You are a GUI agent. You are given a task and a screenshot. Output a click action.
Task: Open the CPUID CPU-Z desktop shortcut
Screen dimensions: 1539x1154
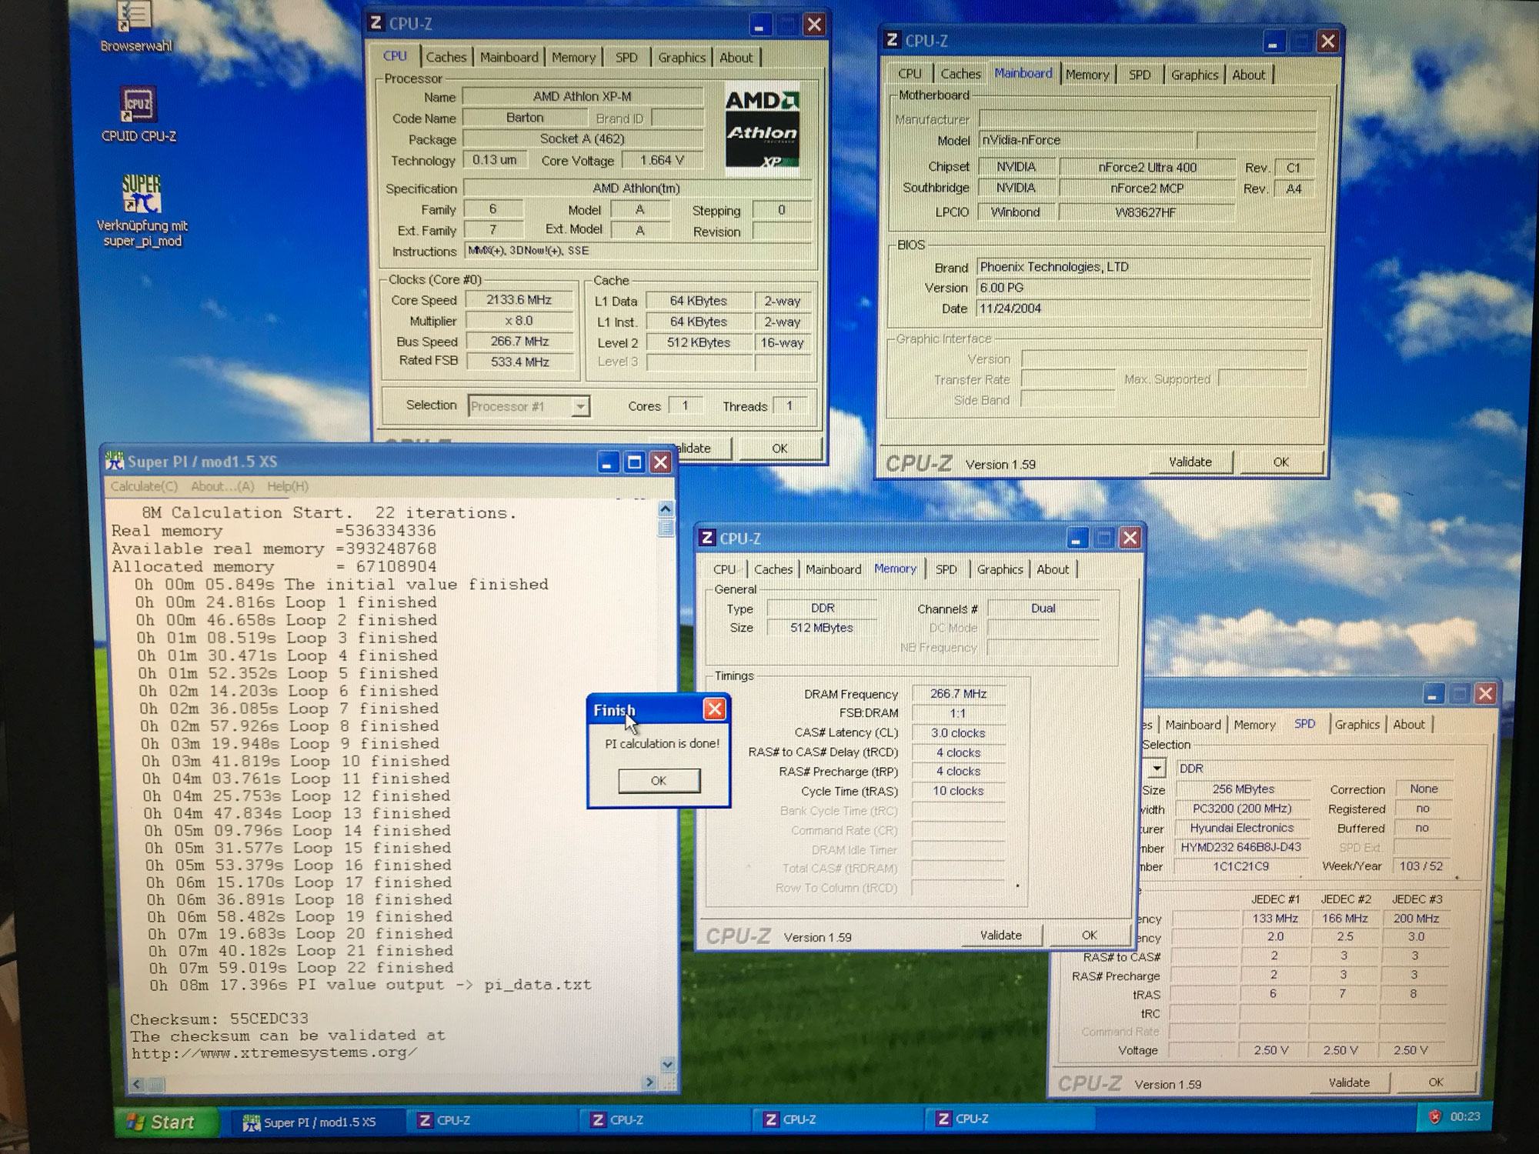139,114
